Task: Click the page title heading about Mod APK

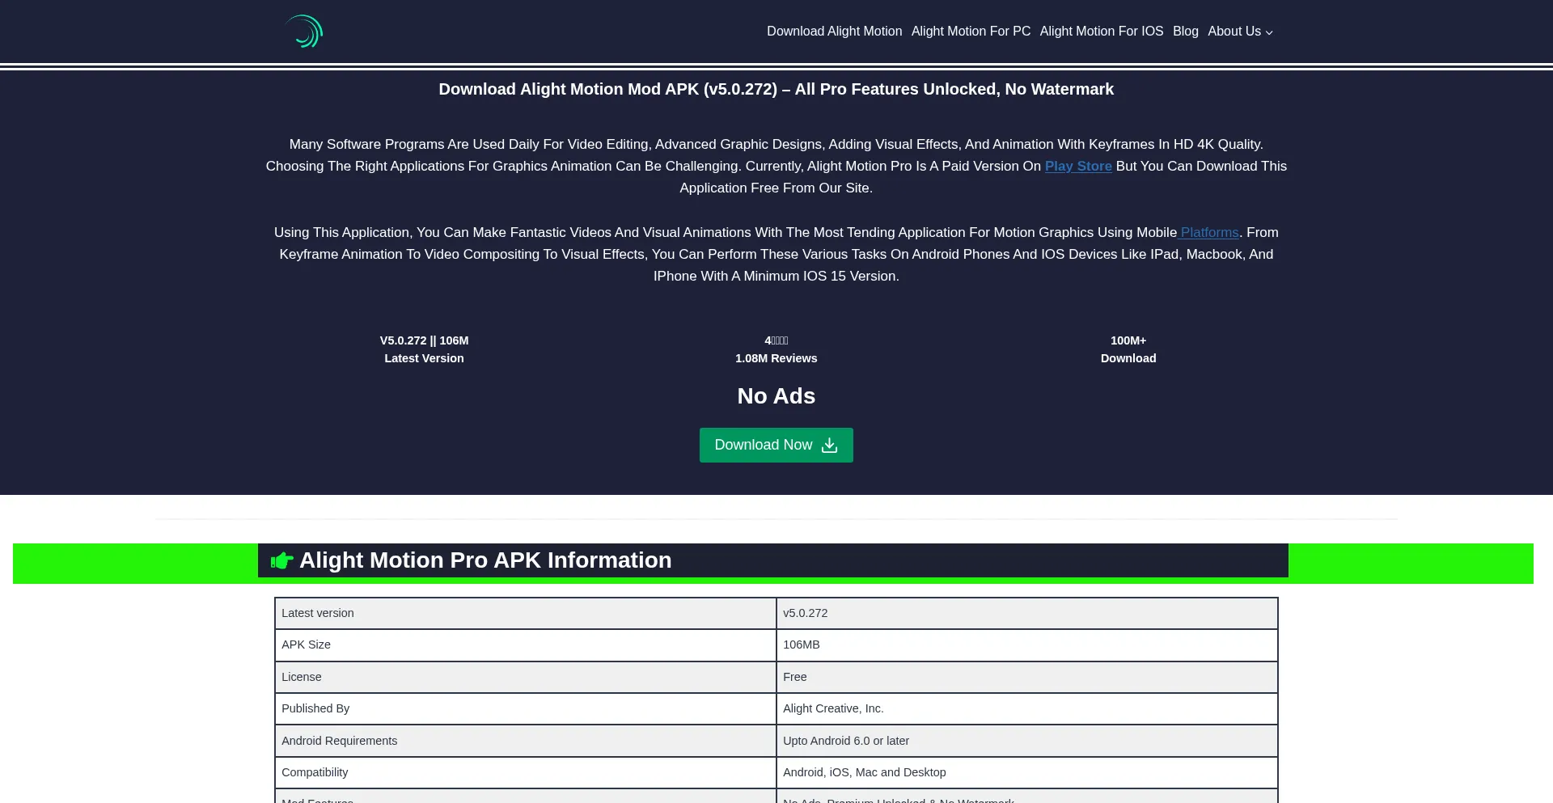Action: (x=776, y=90)
